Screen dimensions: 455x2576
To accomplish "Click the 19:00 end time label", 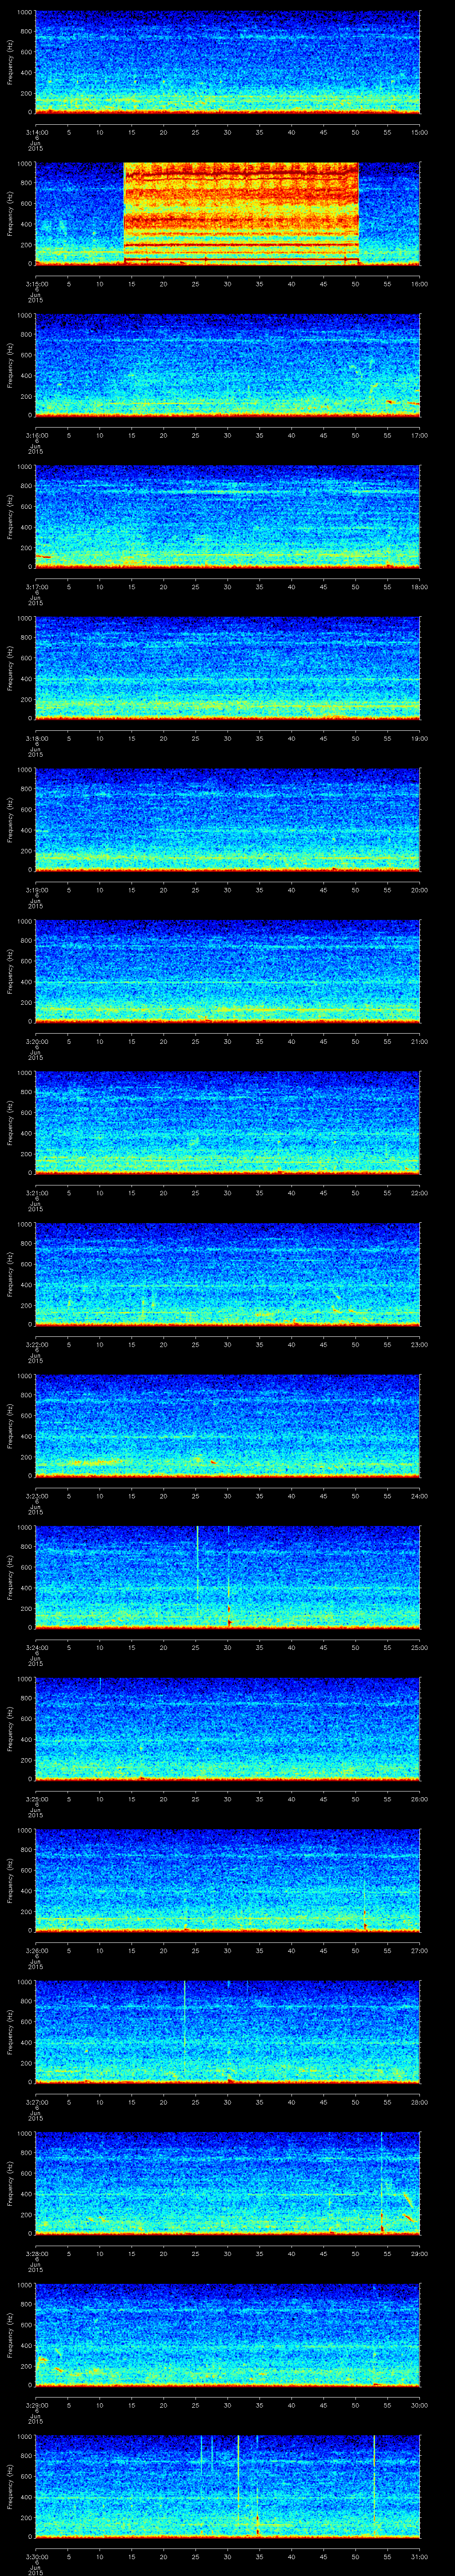I will (x=419, y=738).
